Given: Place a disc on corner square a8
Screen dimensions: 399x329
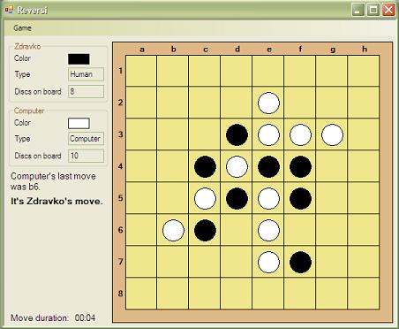Looking at the screenshot, I should [141, 294].
